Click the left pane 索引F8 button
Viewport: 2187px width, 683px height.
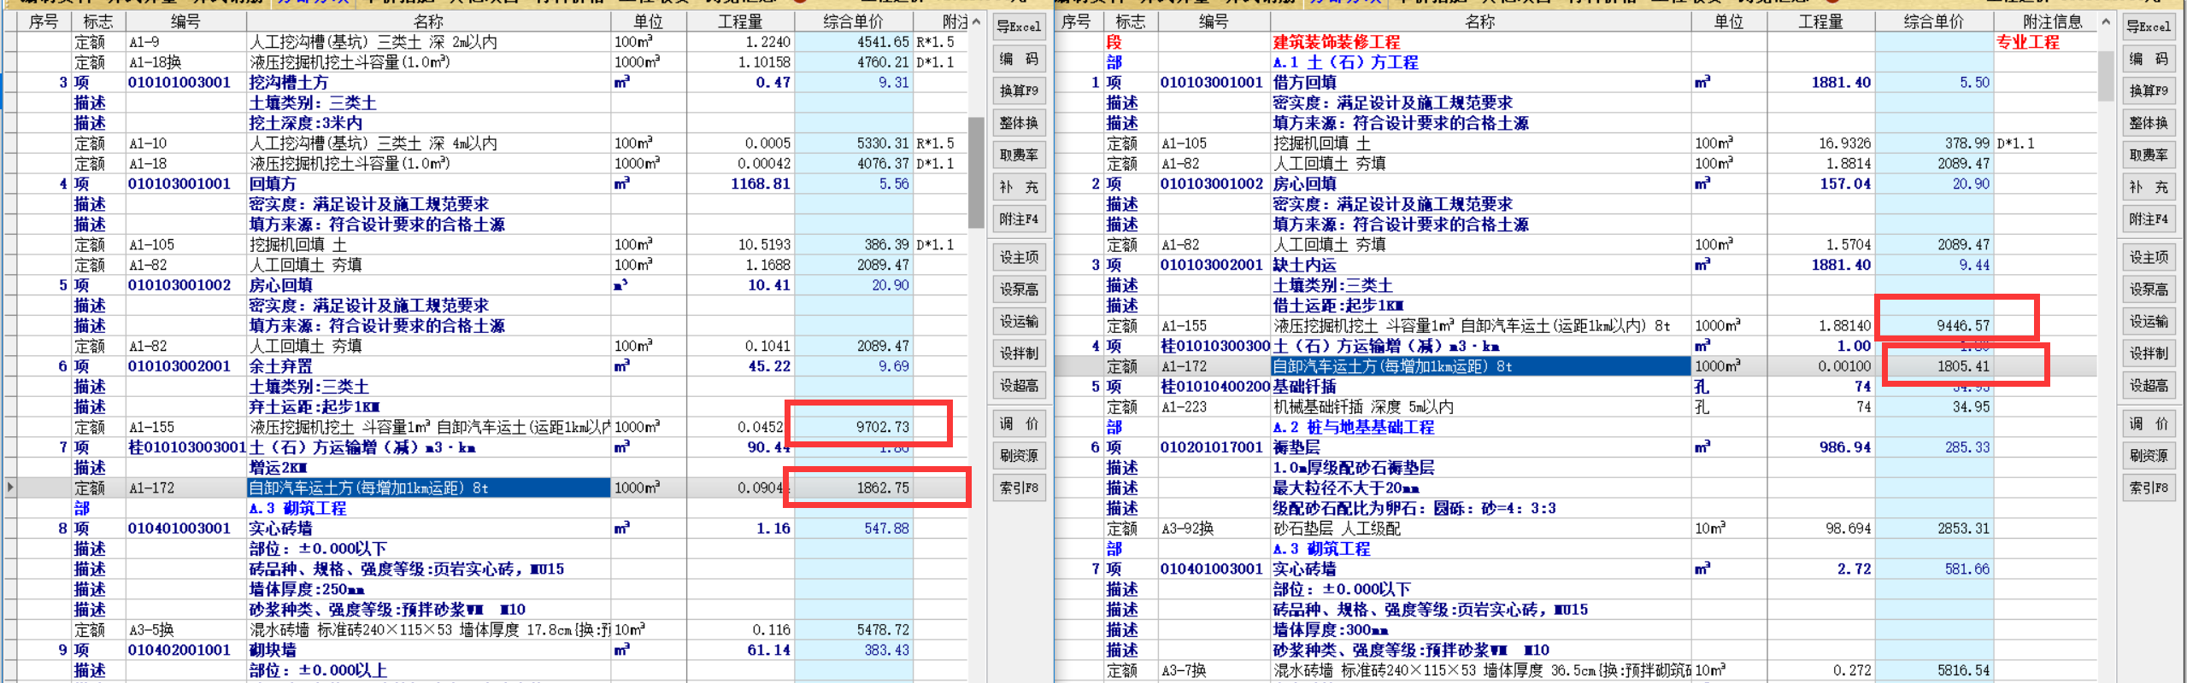click(x=1019, y=487)
